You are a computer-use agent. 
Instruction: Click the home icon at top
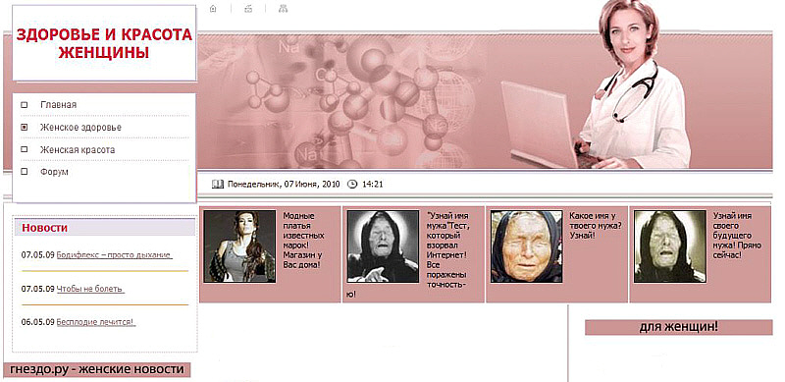(213, 9)
